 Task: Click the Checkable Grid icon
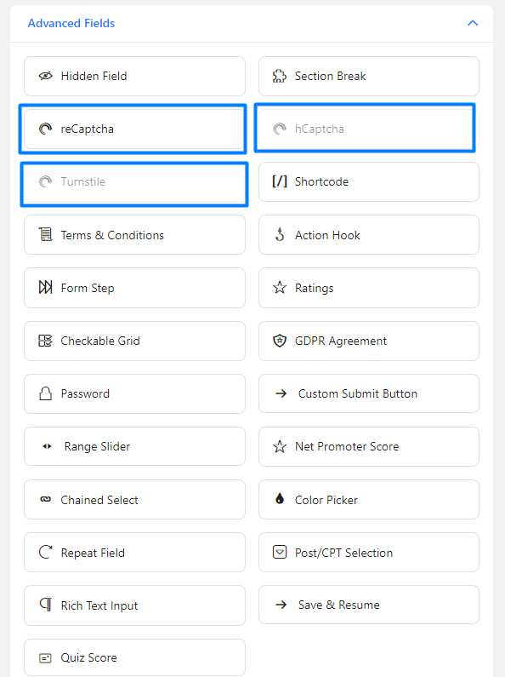coord(45,341)
